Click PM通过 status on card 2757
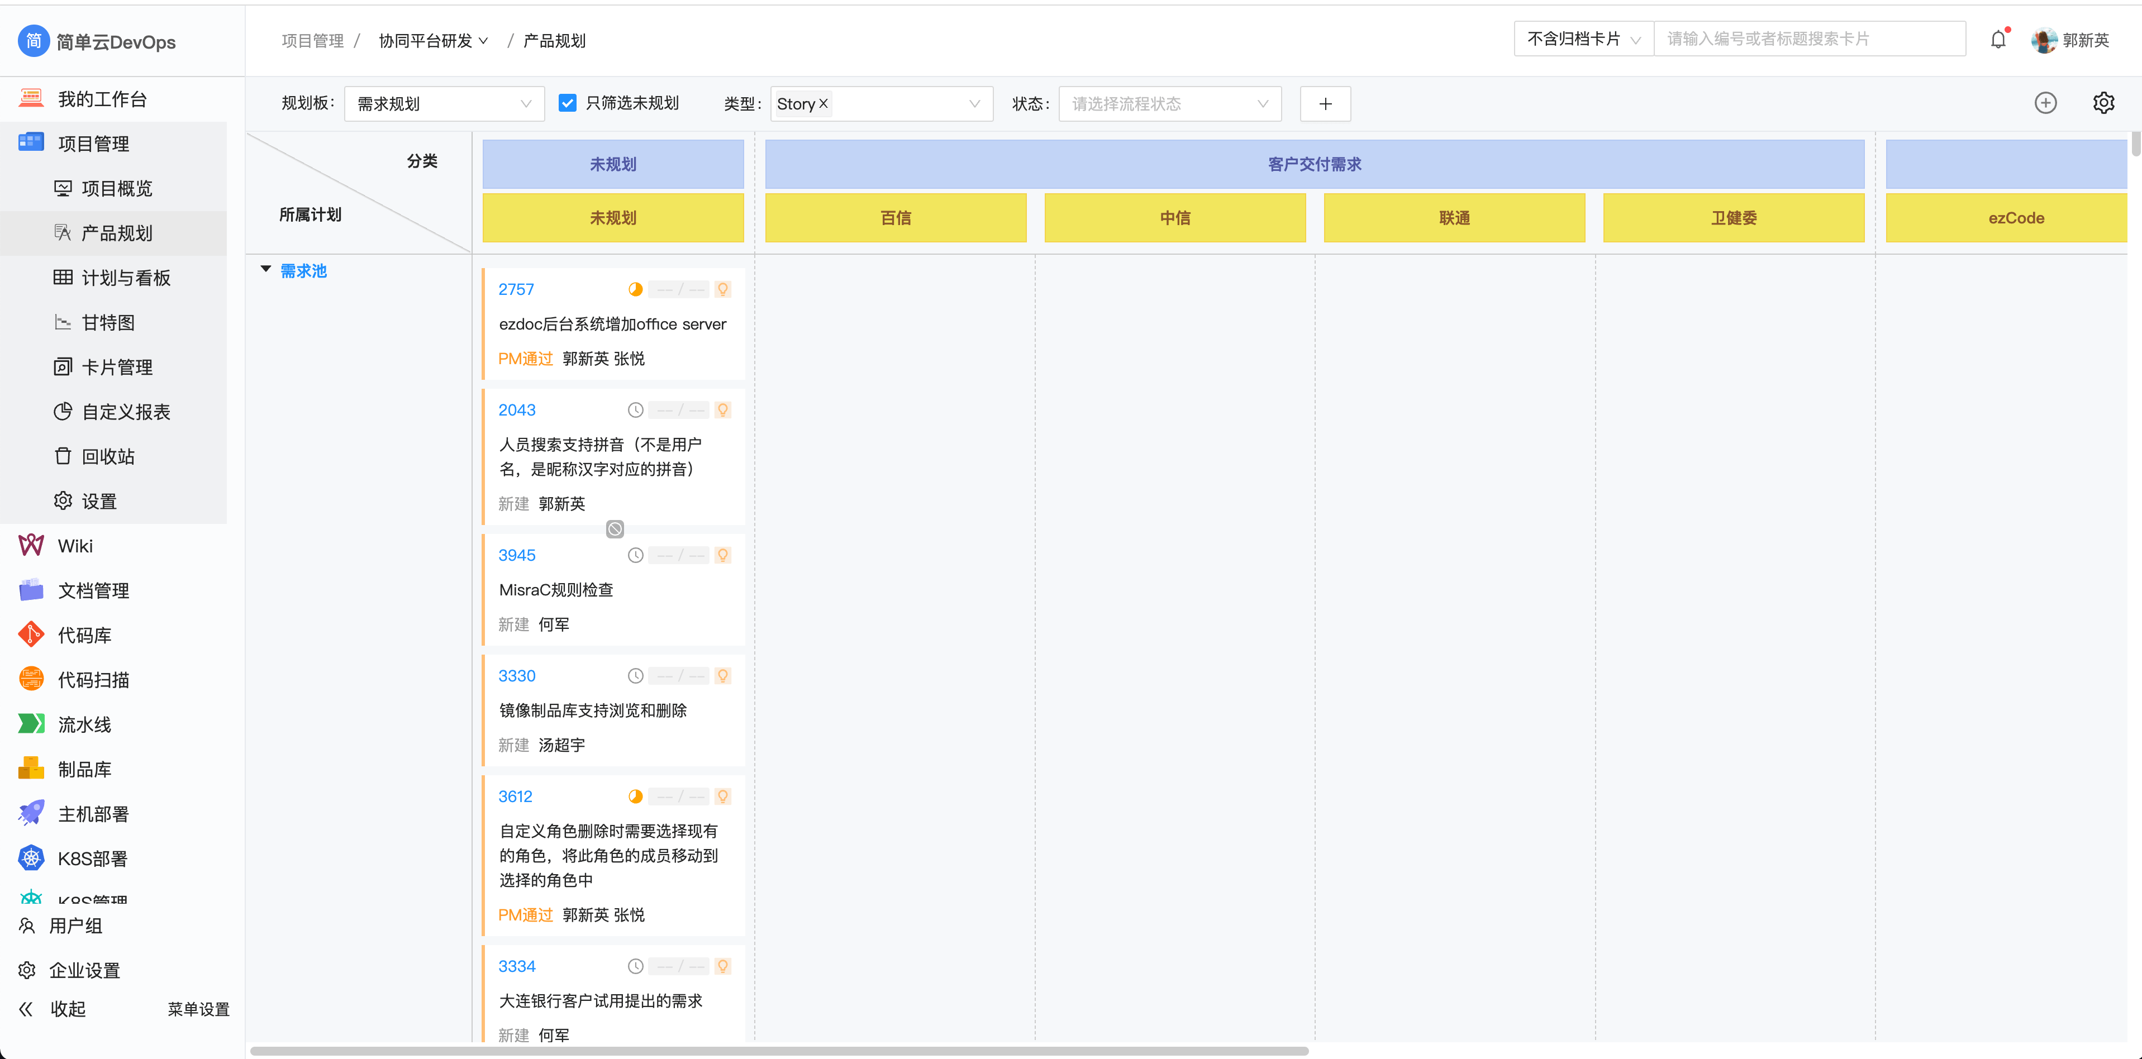 (526, 358)
